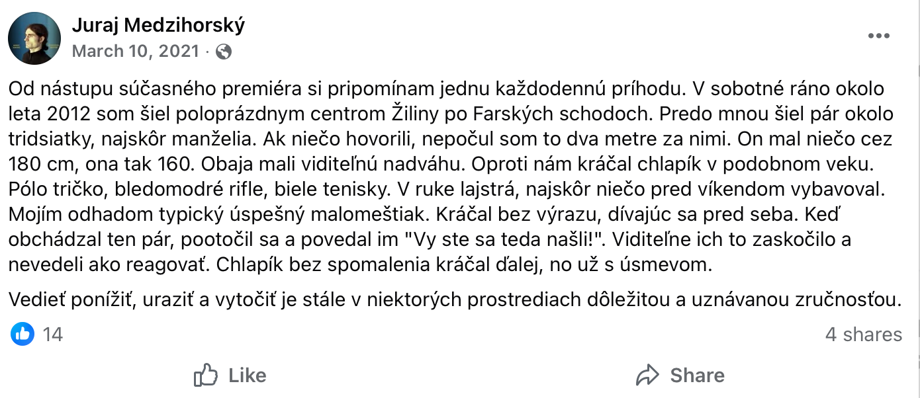920x398 pixels.
Task: Open the March 10, 2021 post timestamp
Action: click(x=135, y=52)
